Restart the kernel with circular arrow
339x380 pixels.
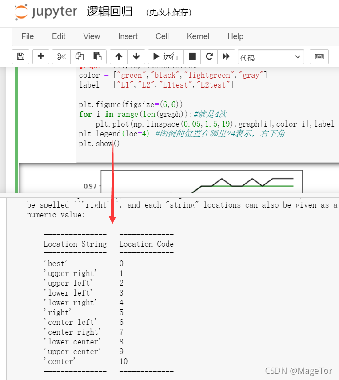click(x=209, y=56)
